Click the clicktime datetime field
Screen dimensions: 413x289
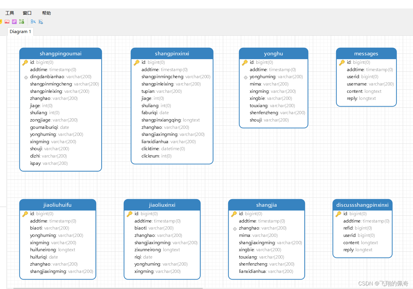[x=163, y=149]
